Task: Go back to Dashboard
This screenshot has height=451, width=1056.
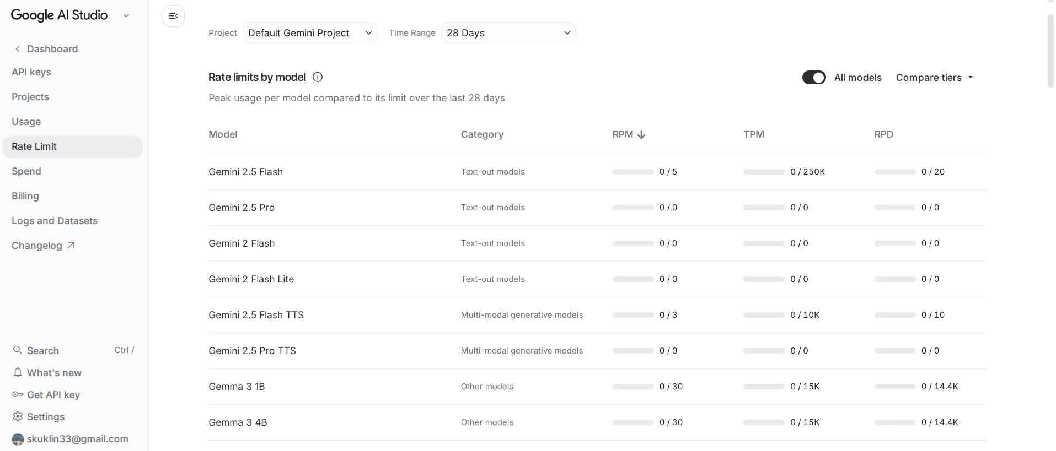Action: click(x=52, y=49)
